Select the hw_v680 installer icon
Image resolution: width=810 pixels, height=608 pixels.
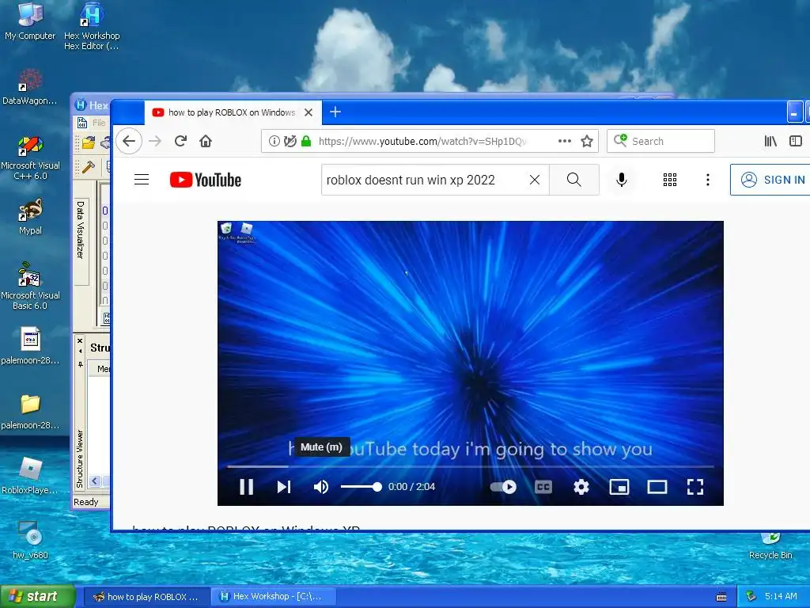pyautogui.click(x=30, y=541)
